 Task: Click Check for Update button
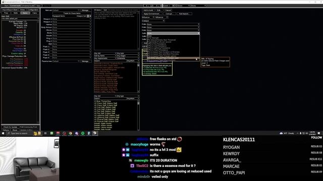click(10, 127)
